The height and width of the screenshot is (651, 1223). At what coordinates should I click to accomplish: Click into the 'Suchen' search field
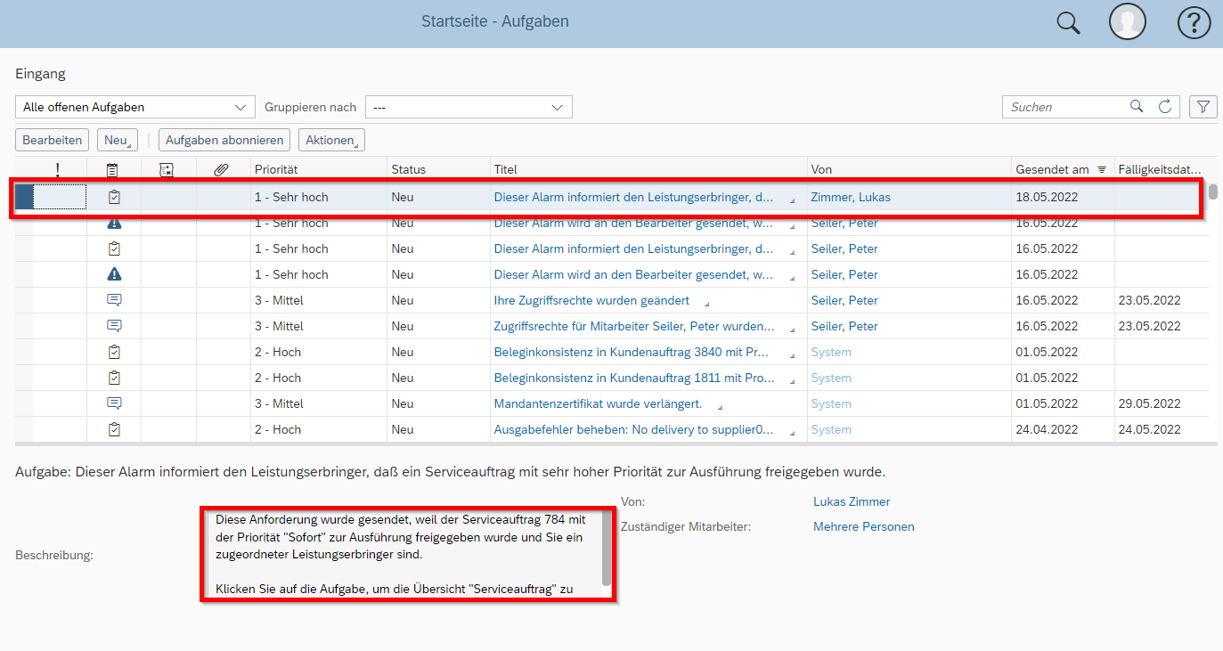pos(1064,107)
